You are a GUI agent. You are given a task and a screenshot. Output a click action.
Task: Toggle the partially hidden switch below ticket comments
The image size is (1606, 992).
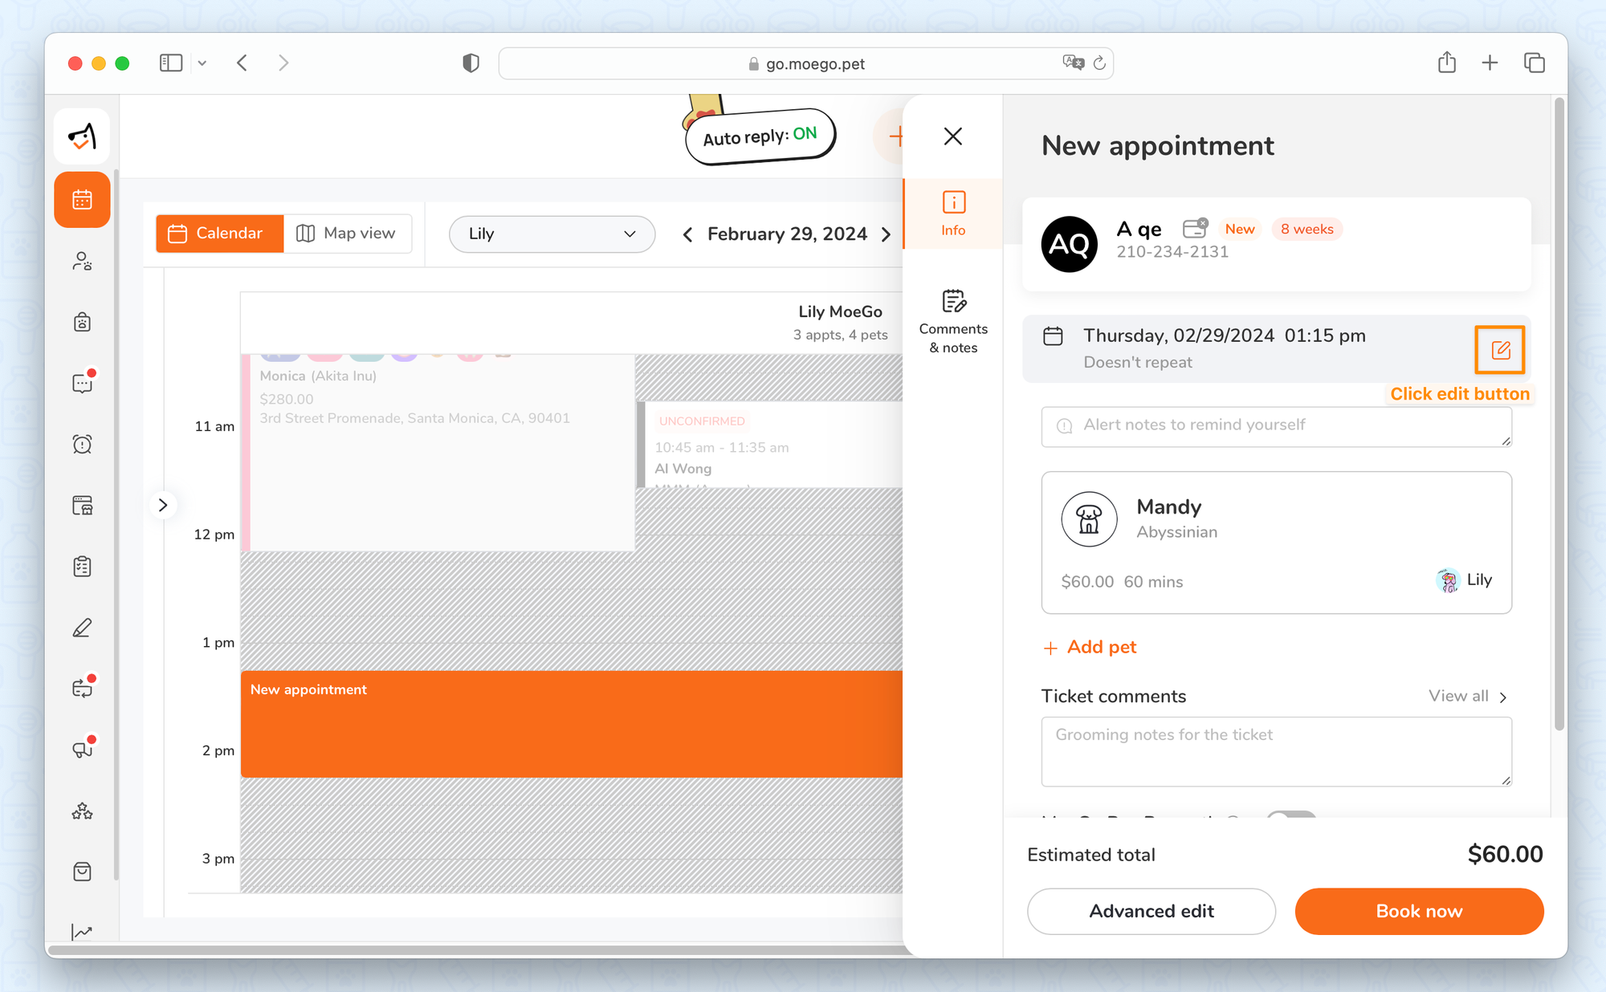tap(1290, 815)
